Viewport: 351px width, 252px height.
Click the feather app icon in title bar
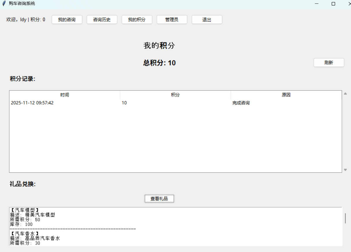click(4, 3)
